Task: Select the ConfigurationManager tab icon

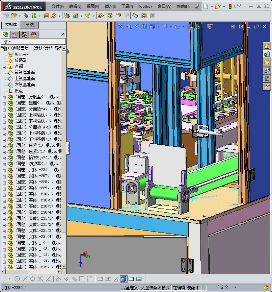Action: (24, 34)
